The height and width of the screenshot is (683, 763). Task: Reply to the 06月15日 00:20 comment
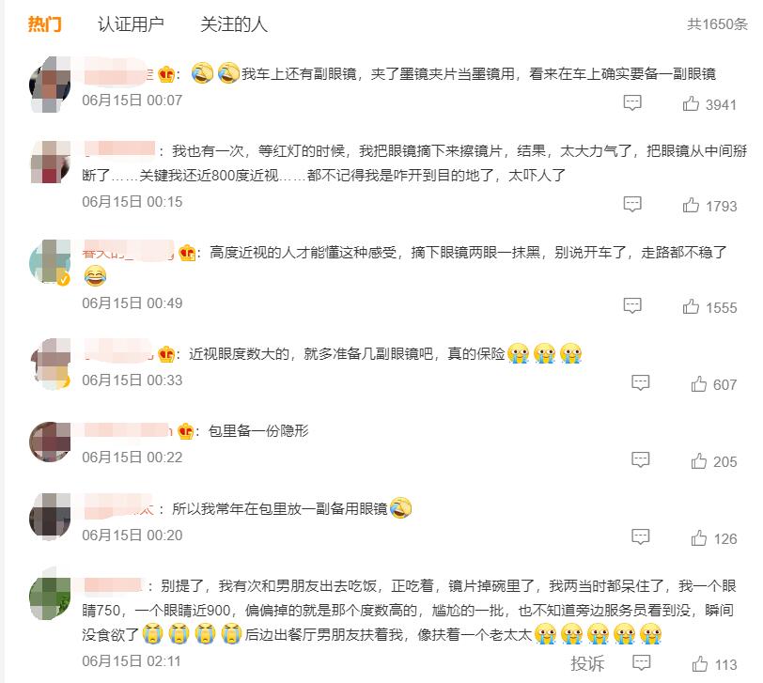[x=641, y=537]
